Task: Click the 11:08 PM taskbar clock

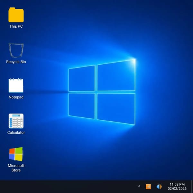Action: coord(177,184)
